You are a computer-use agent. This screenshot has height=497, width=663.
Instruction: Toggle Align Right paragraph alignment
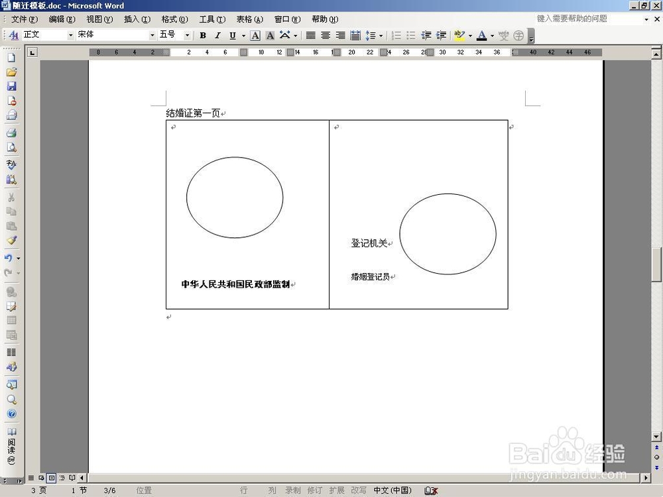click(340, 36)
